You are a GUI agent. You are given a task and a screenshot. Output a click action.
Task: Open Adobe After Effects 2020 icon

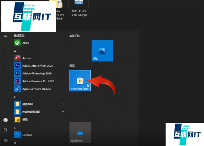(x=17, y=66)
